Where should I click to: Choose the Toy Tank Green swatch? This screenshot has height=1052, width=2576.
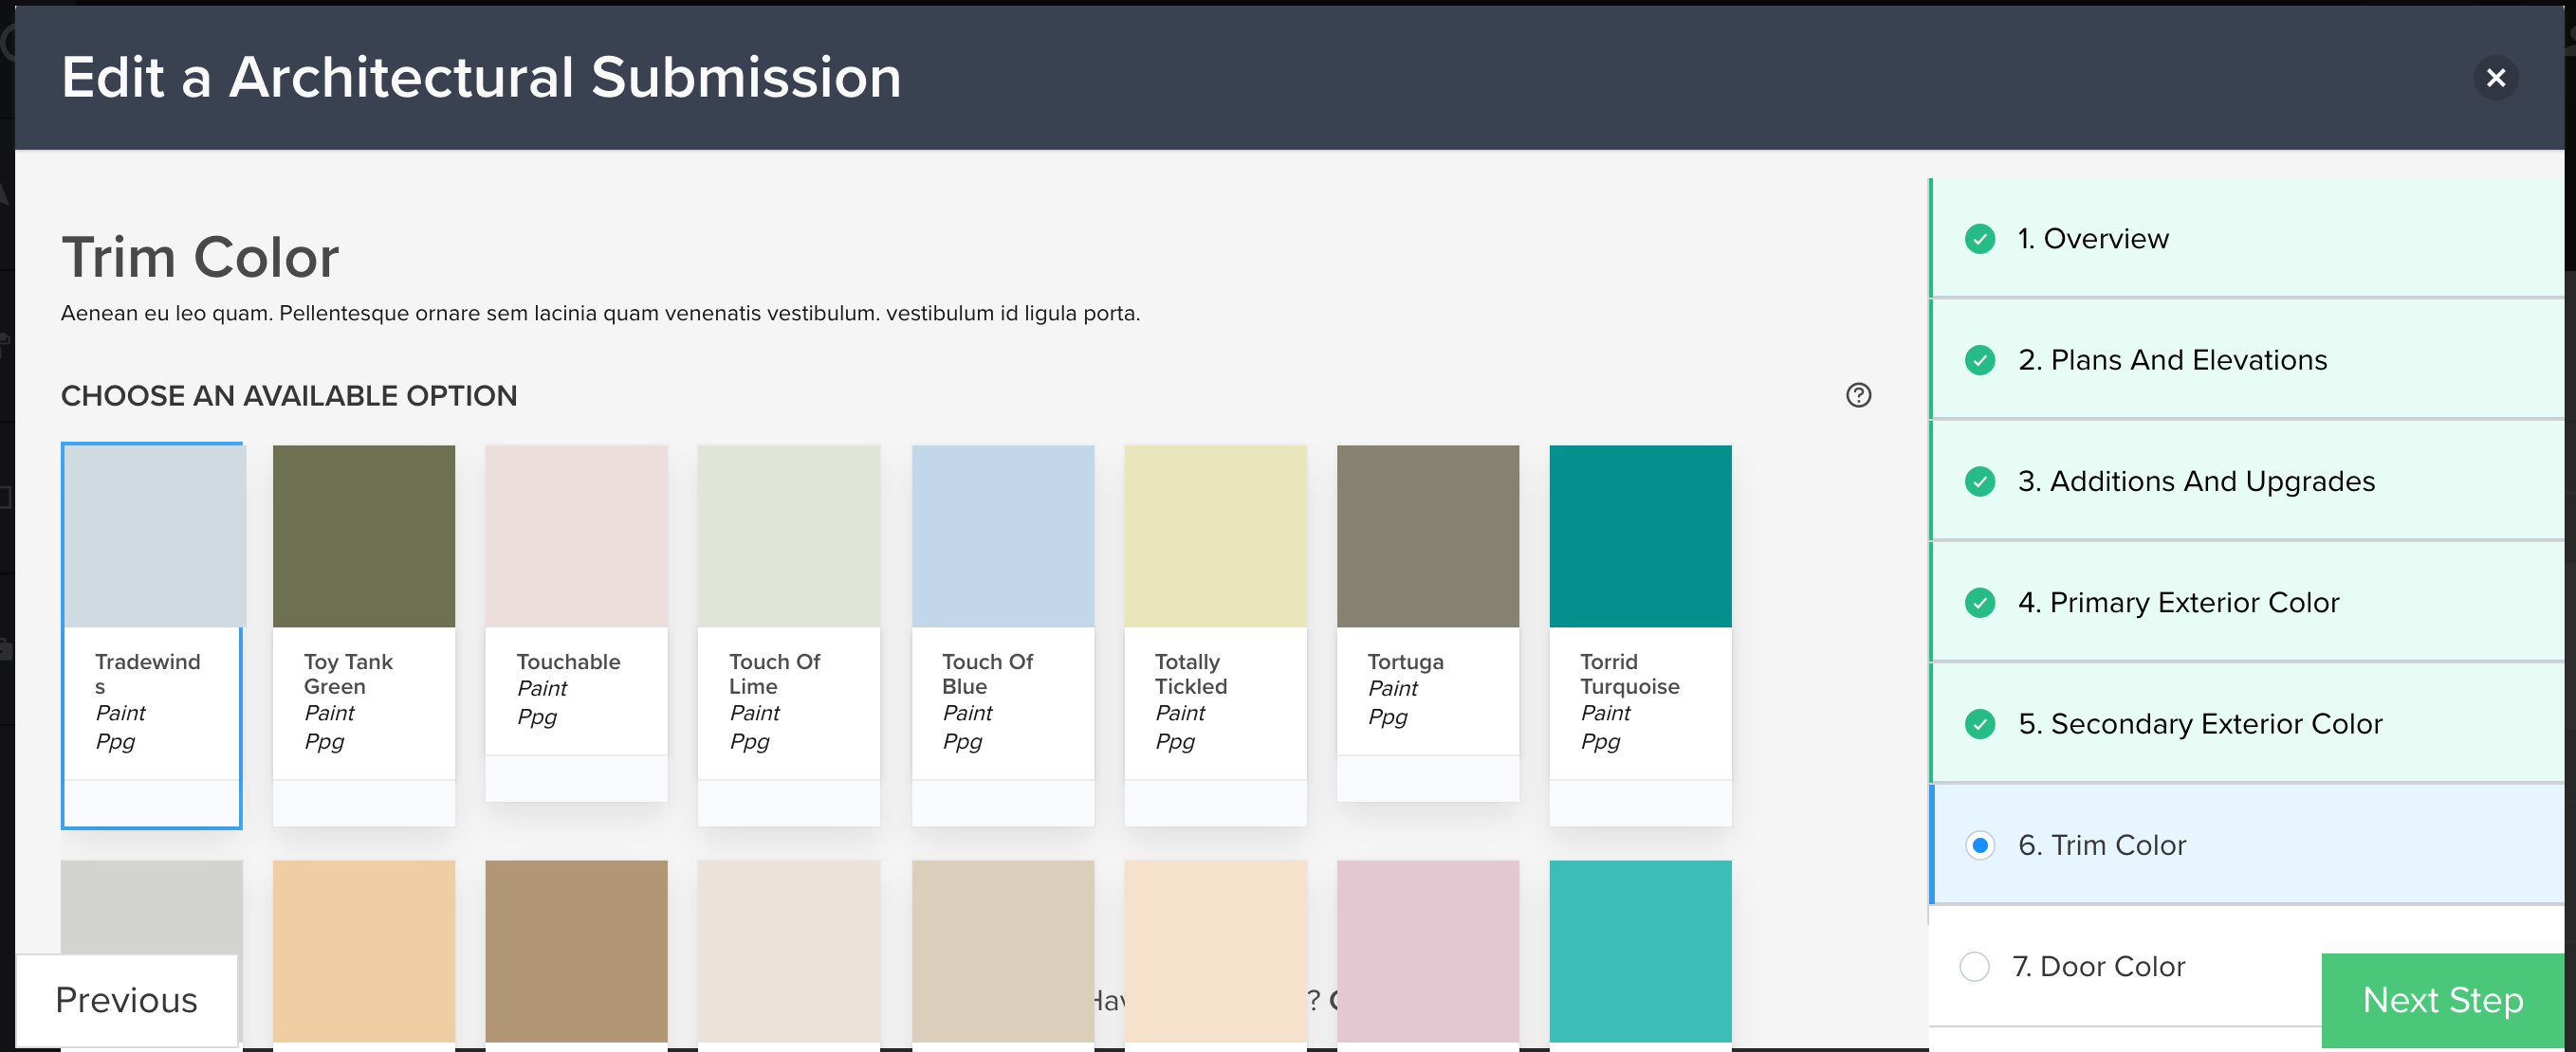point(364,536)
